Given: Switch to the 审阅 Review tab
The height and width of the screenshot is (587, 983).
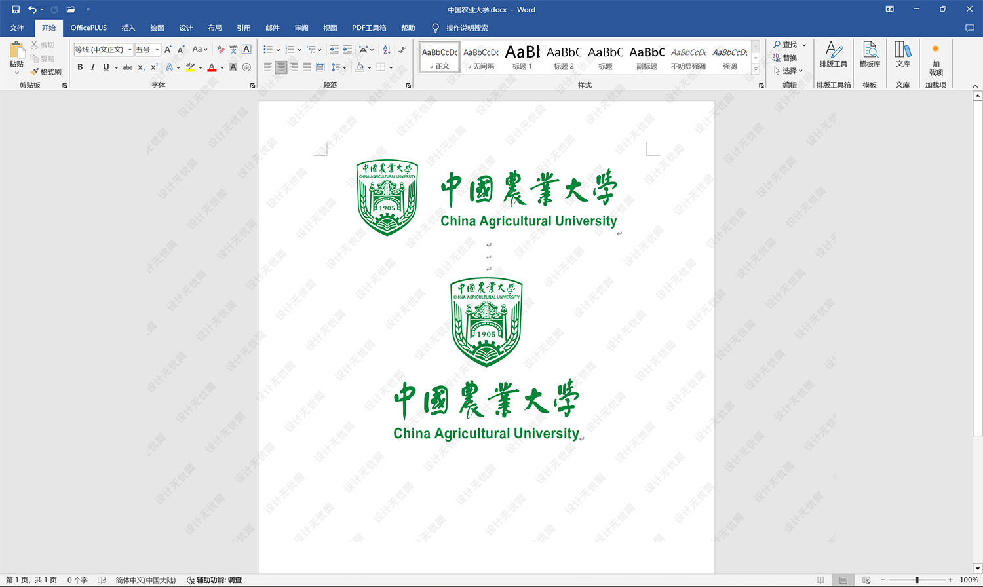Looking at the screenshot, I should click(x=301, y=28).
